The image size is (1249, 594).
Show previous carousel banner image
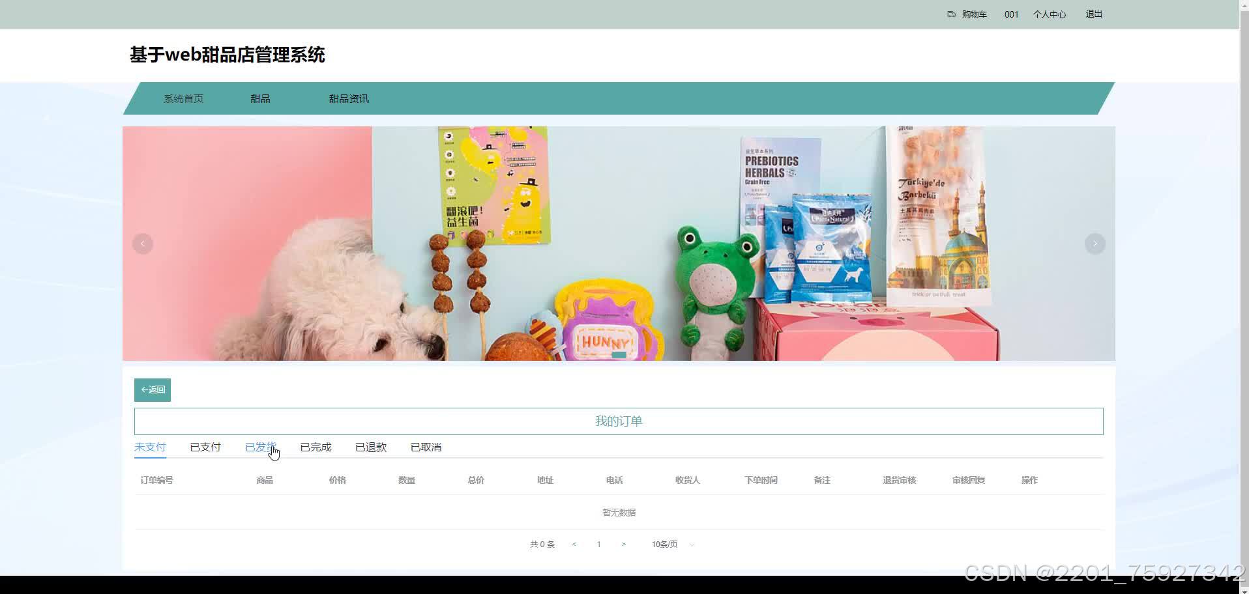pos(143,244)
